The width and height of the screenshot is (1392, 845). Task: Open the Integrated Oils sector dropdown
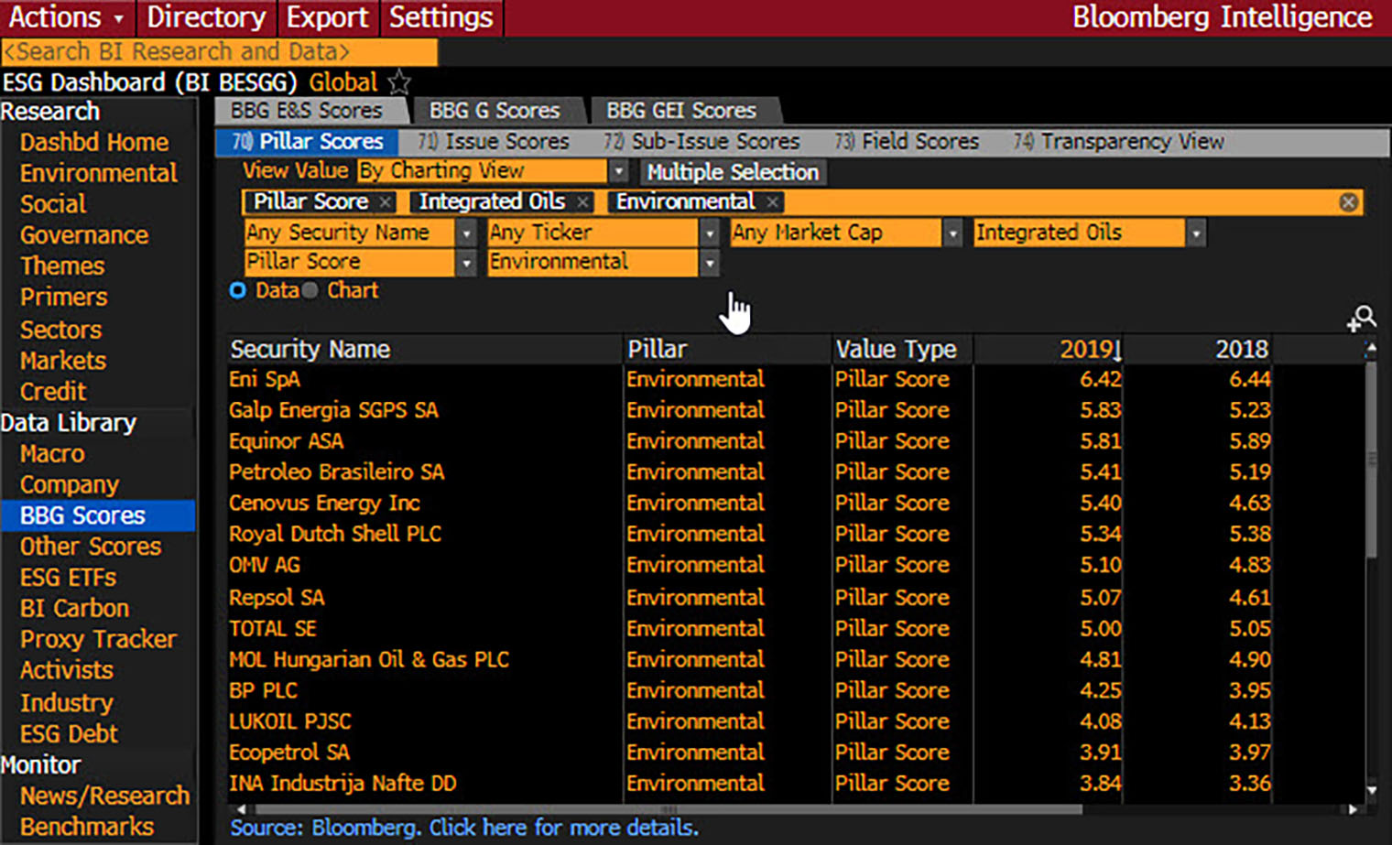point(1196,233)
